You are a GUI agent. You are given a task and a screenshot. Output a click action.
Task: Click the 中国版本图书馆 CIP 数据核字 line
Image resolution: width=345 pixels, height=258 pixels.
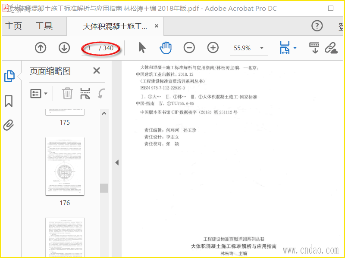(189, 112)
